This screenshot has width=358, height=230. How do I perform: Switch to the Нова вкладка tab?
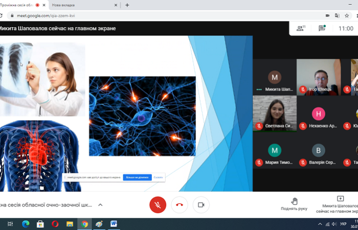[82, 5]
